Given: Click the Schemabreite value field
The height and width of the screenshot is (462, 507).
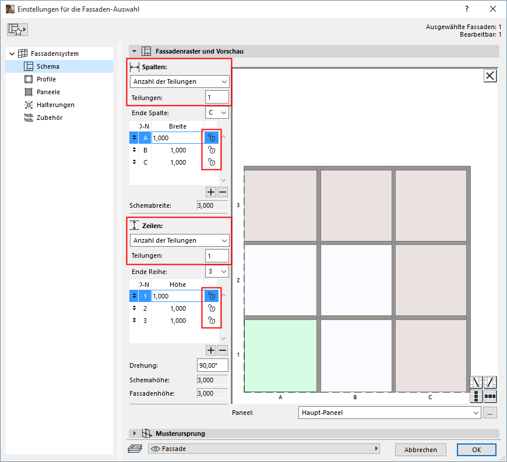Looking at the screenshot, I should click(x=213, y=205).
